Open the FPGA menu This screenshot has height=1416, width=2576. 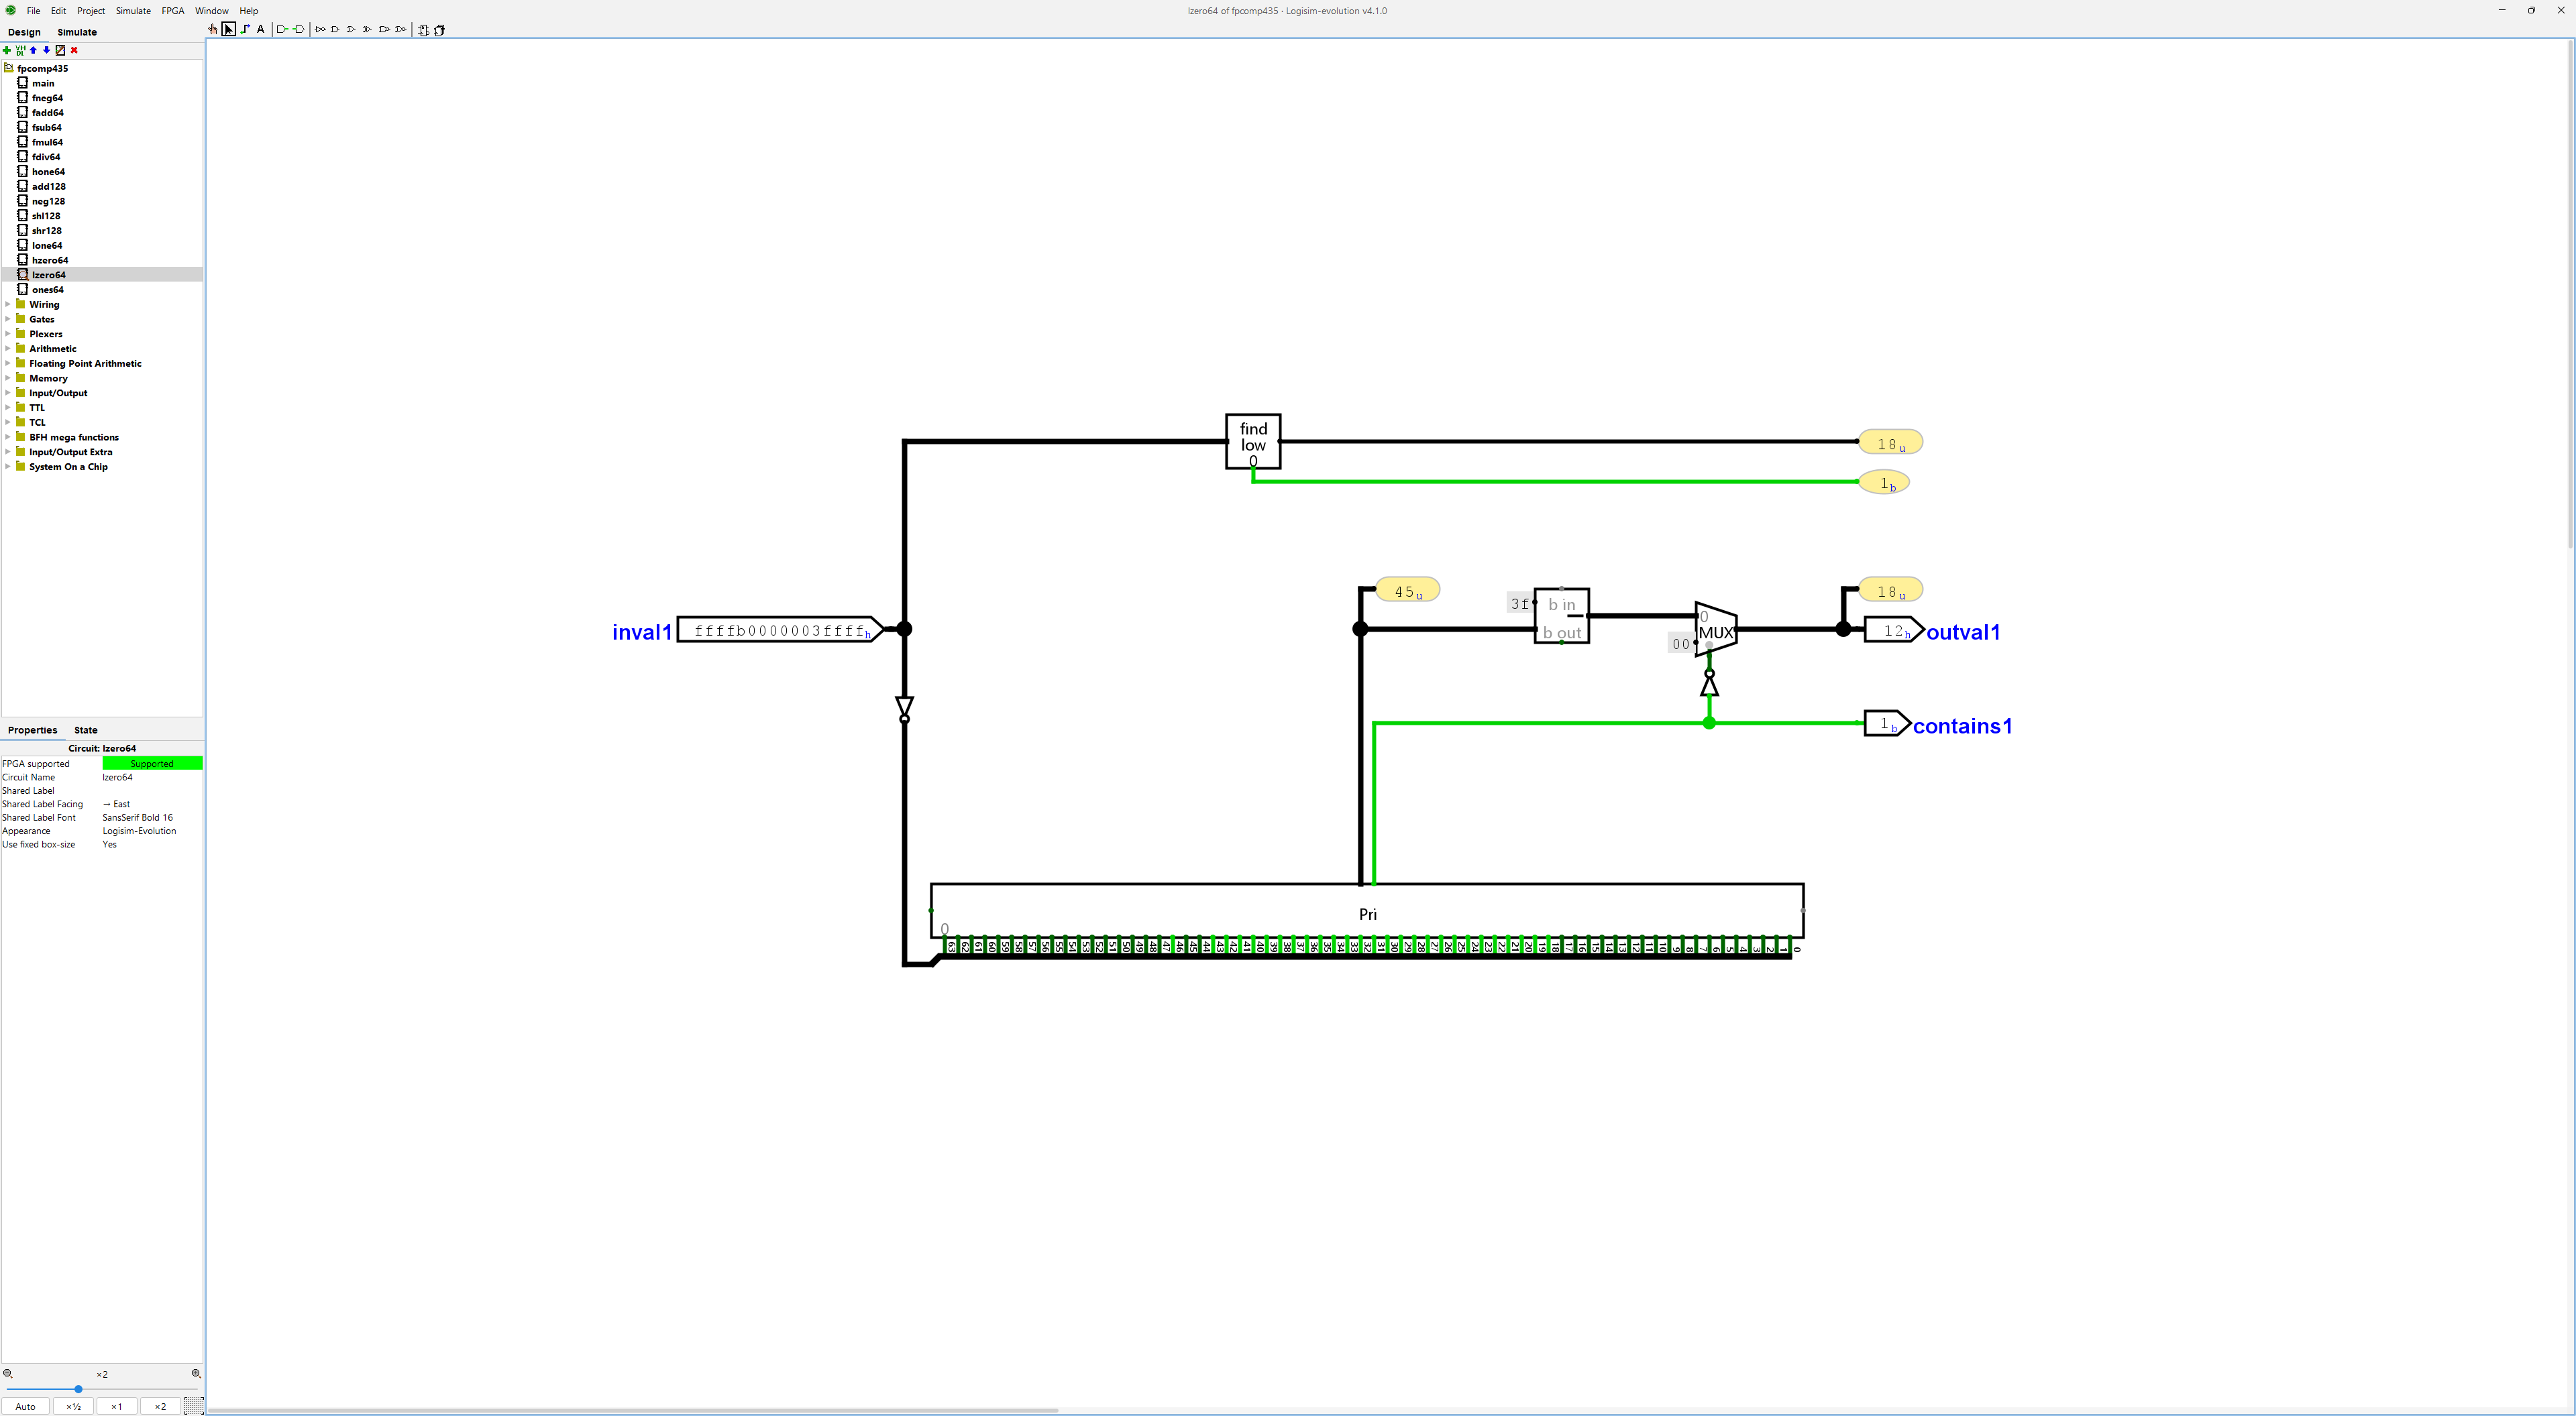coord(173,11)
